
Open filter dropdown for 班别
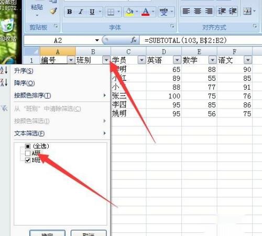(106, 60)
